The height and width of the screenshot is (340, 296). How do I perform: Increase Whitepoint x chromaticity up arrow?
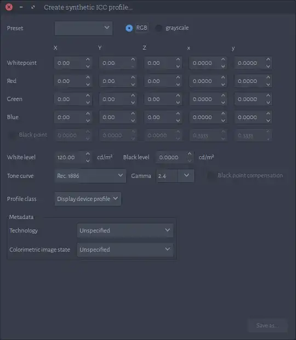click(223, 59)
